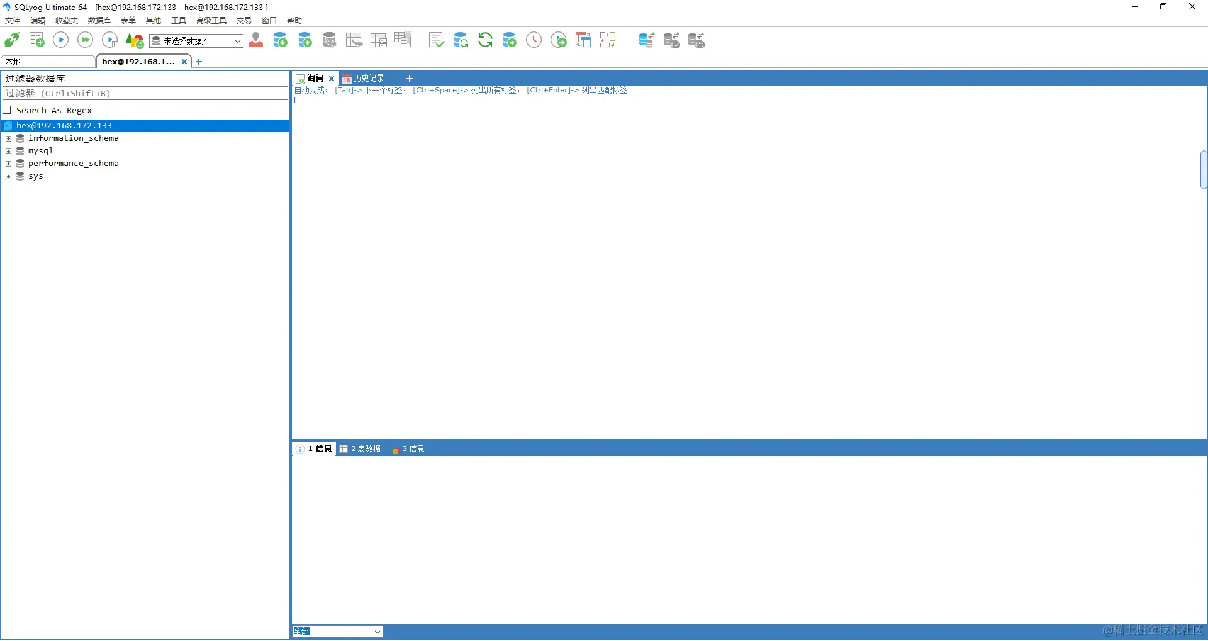Open the user manager icon
This screenshot has width=1208, height=641.
[255, 40]
